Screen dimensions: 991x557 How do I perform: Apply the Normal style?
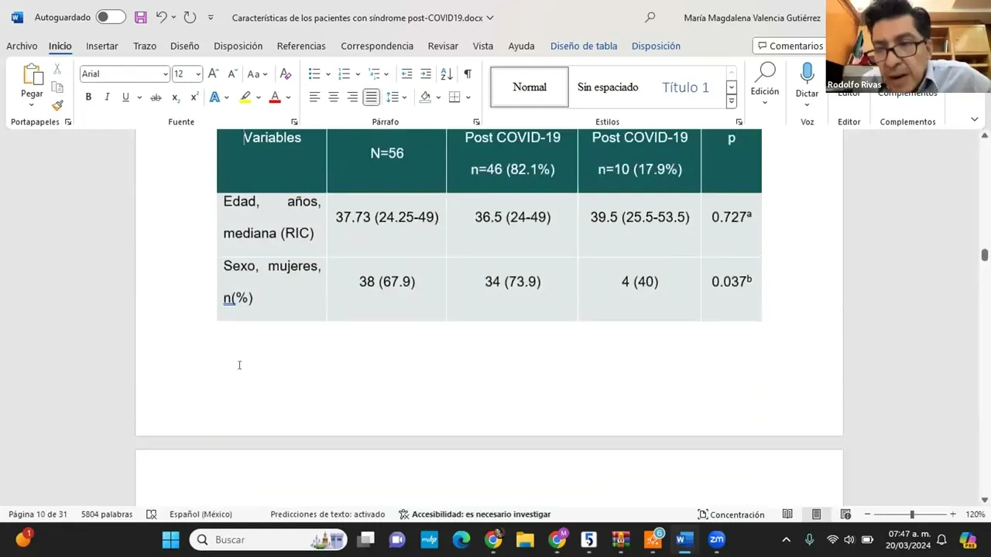click(x=530, y=87)
